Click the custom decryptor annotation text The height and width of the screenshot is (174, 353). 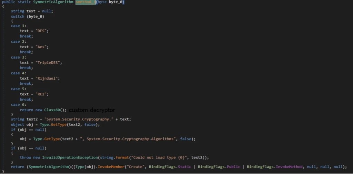tap(92, 110)
